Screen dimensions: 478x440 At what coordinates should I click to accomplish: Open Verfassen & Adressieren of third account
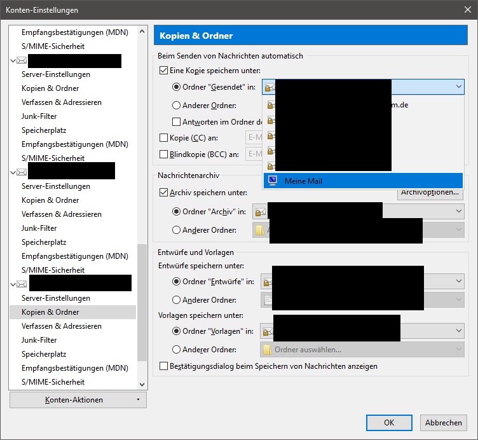coord(62,326)
